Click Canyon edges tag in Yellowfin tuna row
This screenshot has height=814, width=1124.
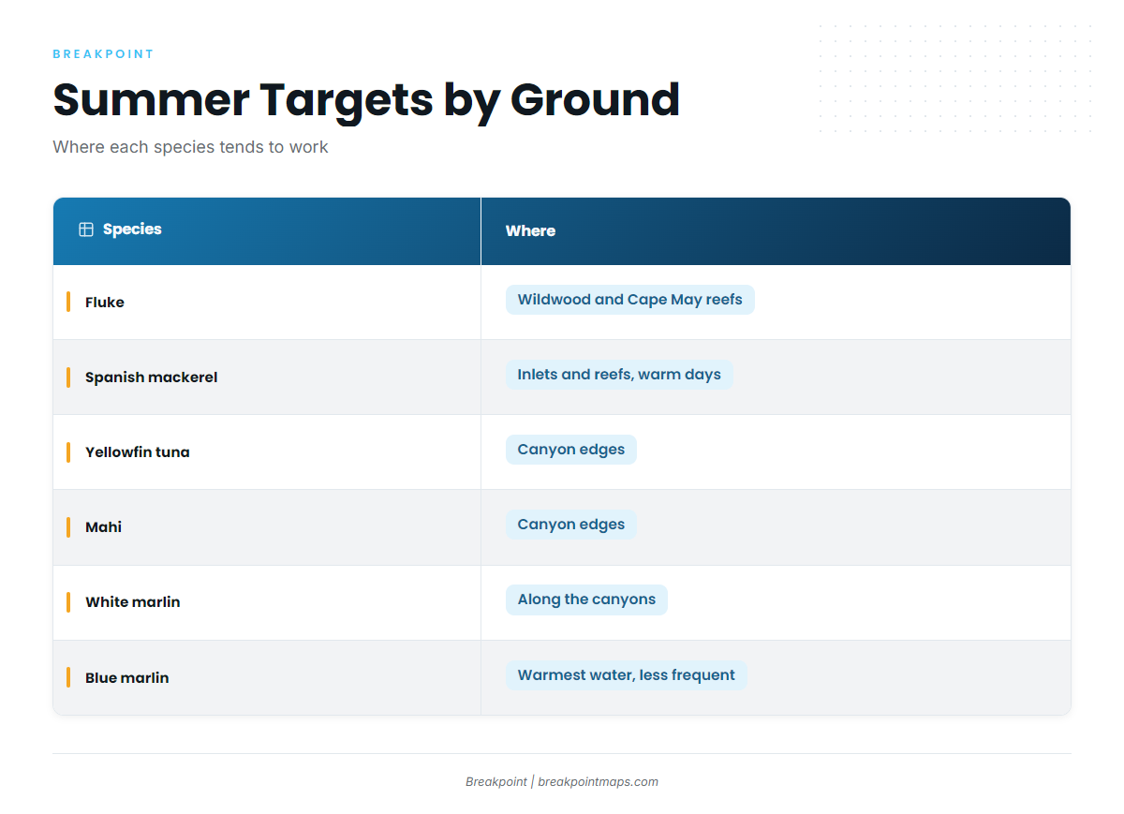(570, 450)
